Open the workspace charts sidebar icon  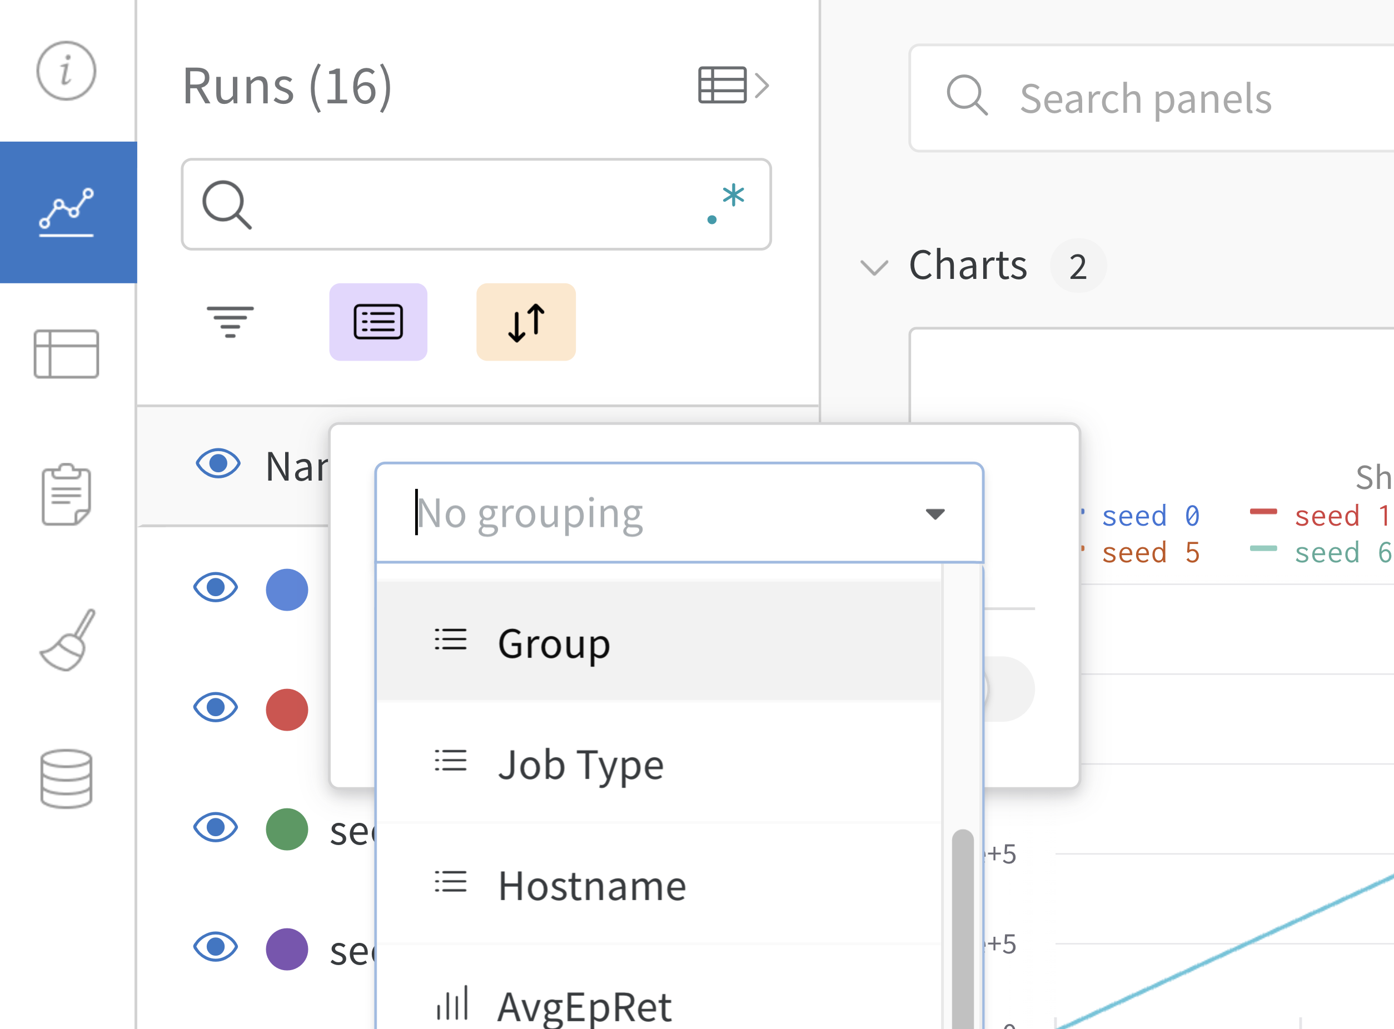67,212
